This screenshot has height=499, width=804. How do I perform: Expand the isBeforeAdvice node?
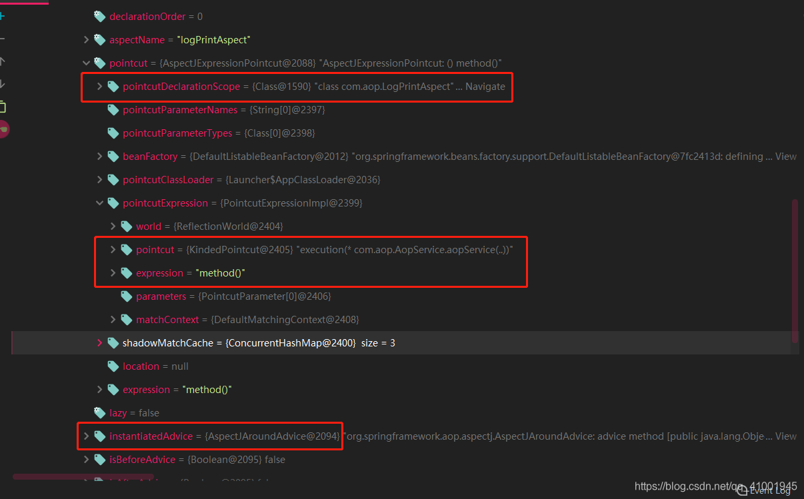[x=86, y=460]
